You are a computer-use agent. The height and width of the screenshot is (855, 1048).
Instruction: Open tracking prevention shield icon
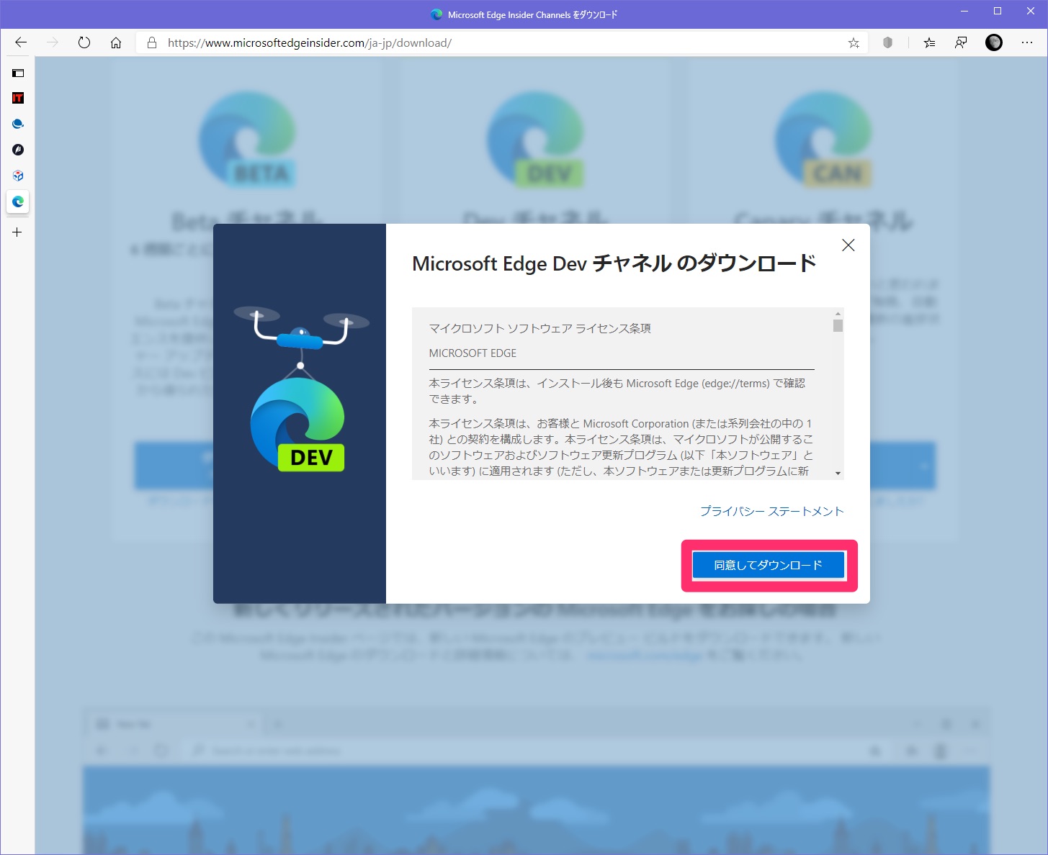[887, 42]
